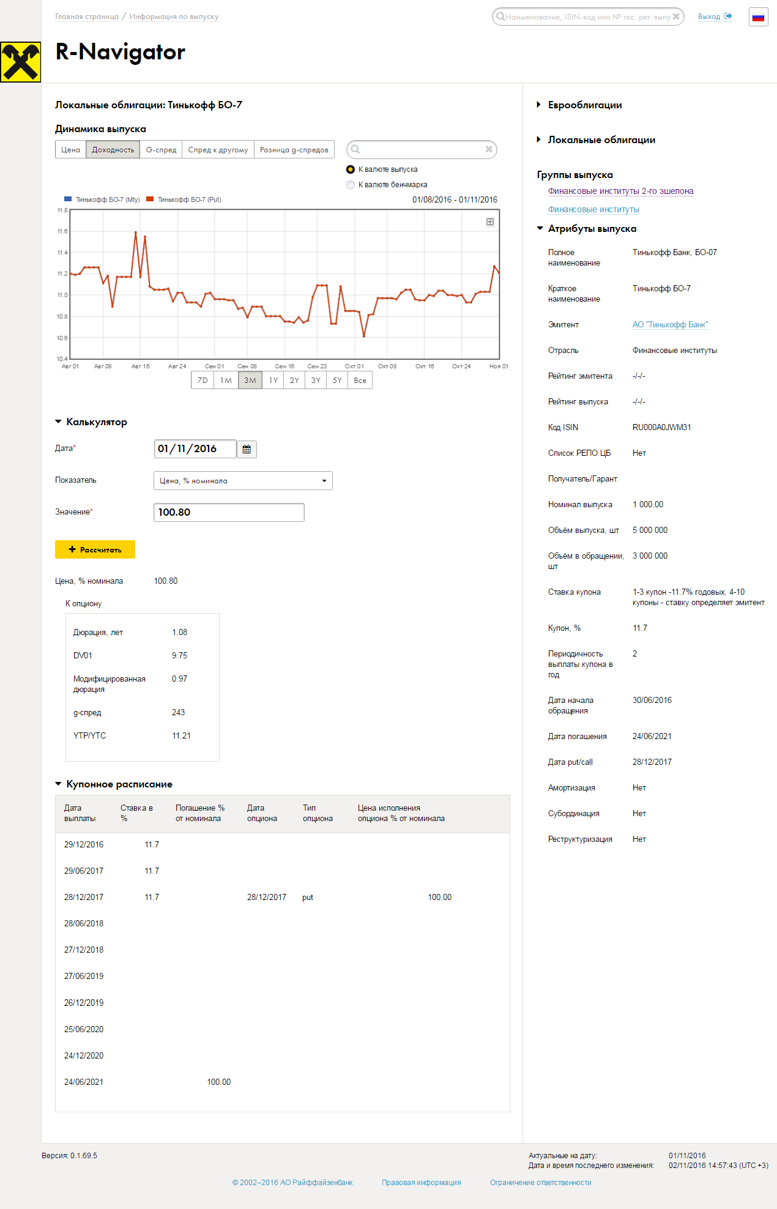Focus the chart bond search field
Image resolution: width=777 pixels, height=1209 pixels.
[422, 149]
